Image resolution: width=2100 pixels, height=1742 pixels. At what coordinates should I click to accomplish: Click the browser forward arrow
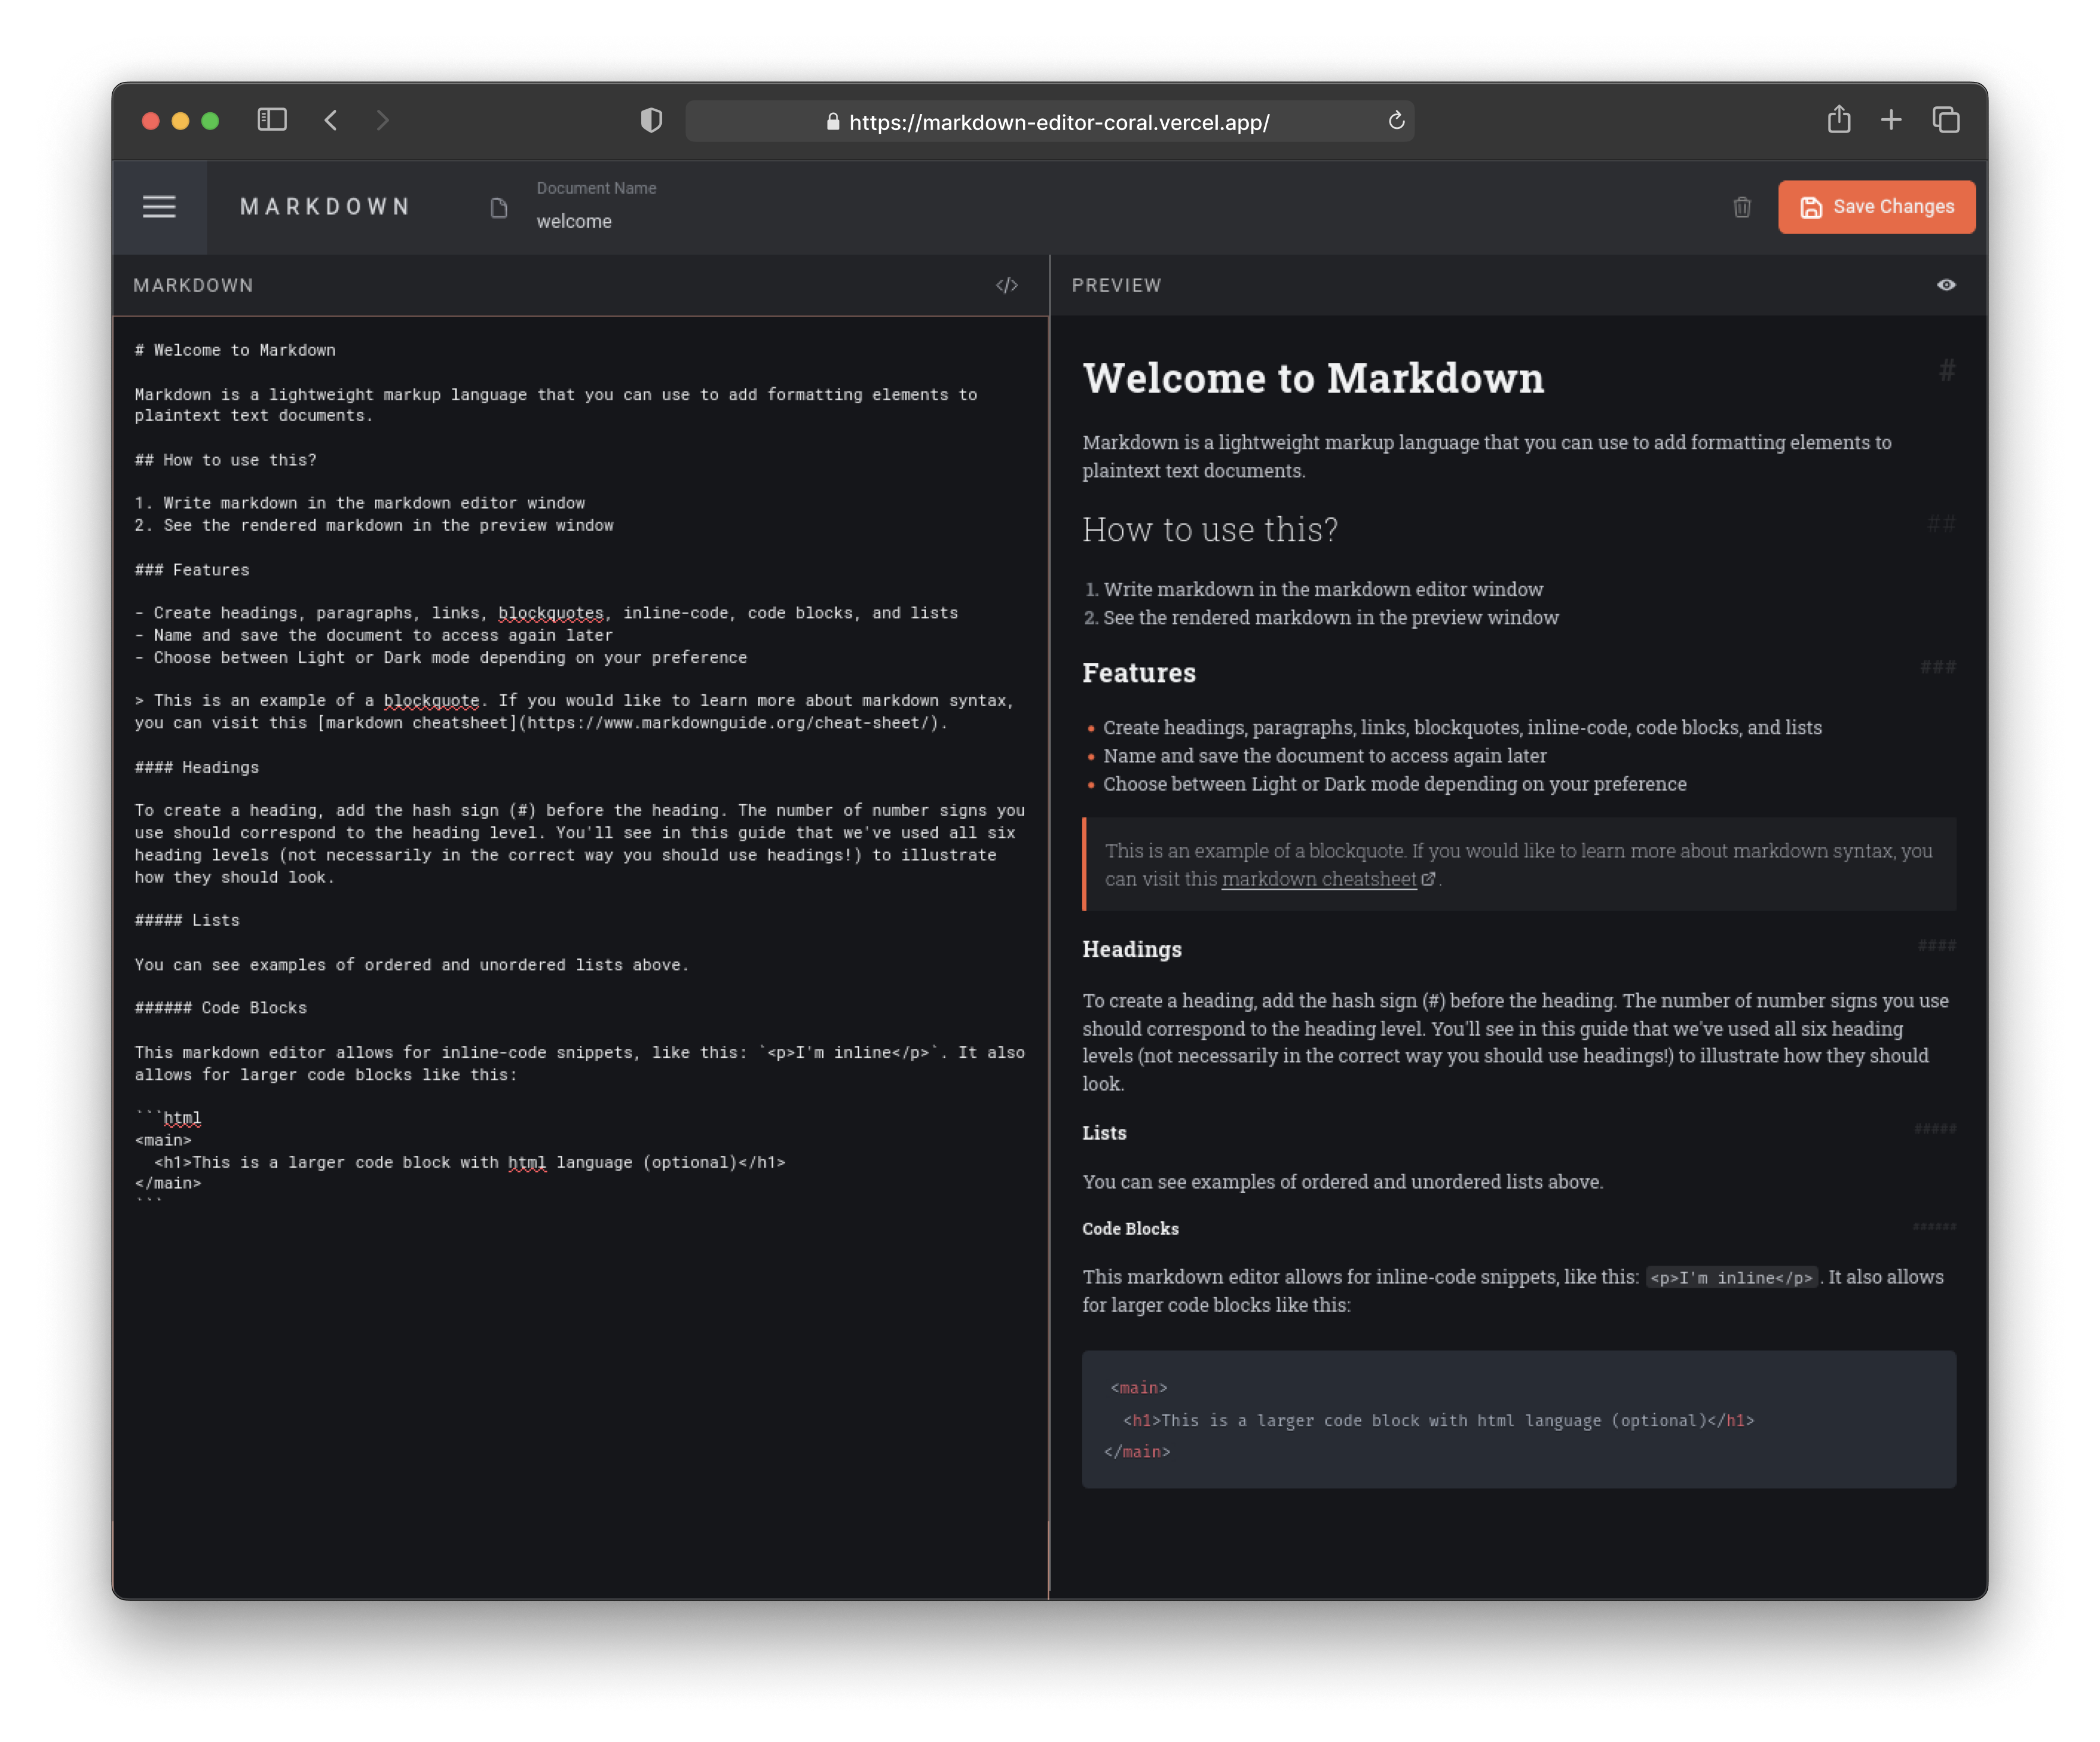pos(383,120)
